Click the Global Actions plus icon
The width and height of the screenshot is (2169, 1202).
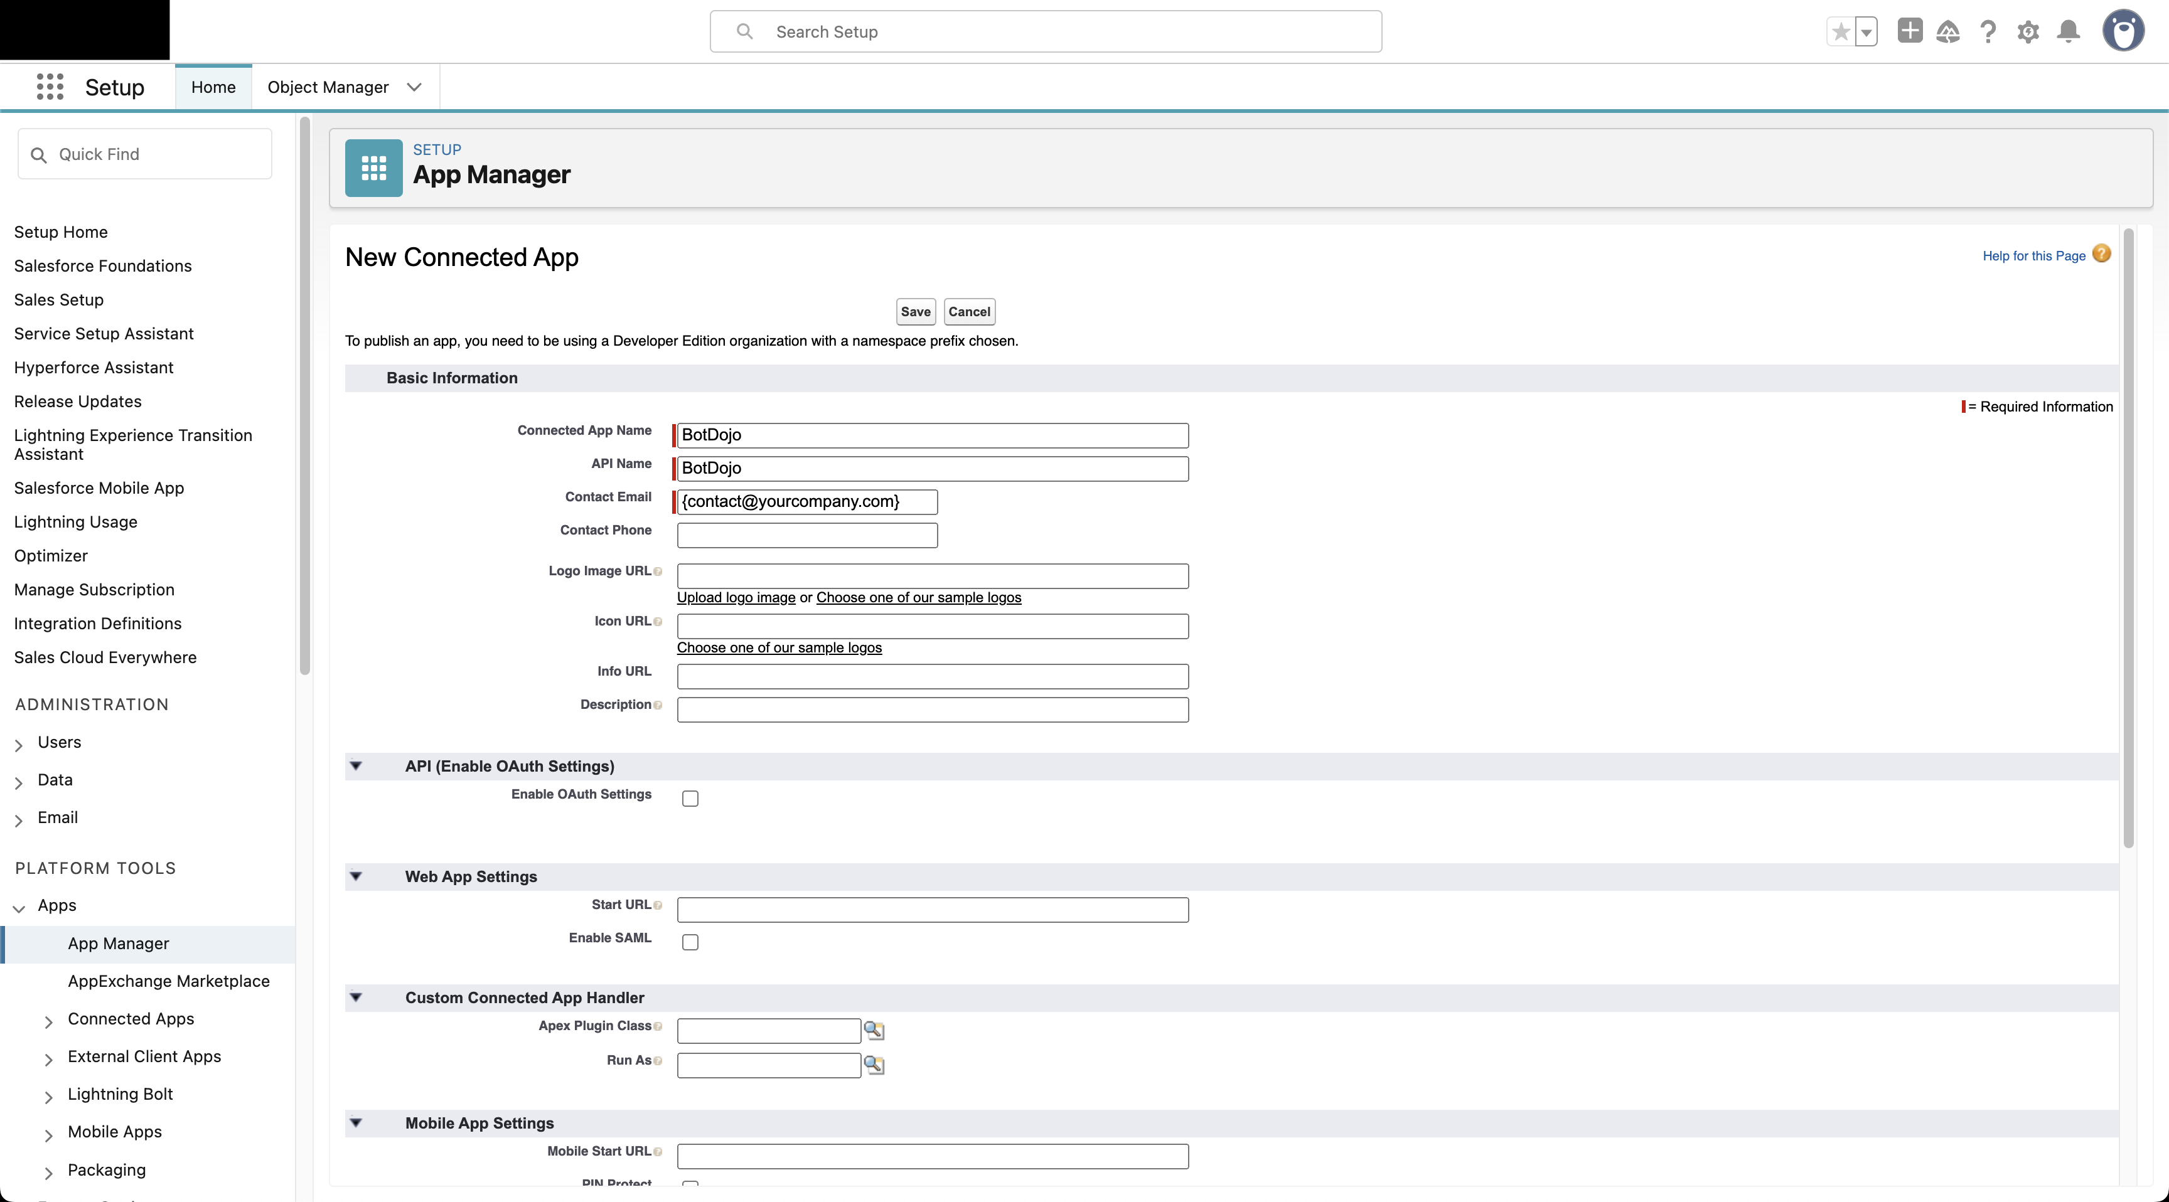pyautogui.click(x=1910, y=31)
